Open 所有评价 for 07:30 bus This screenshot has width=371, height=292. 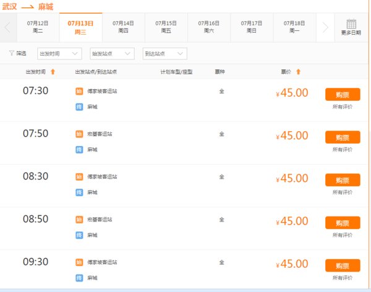[x=343, y=107]
